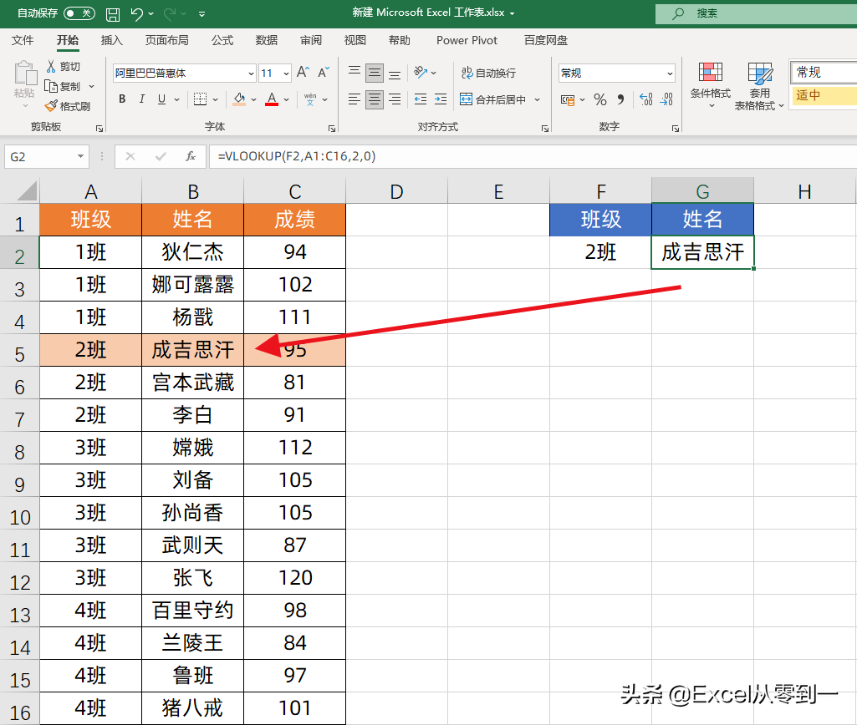Viewport: 857px width, 725px height.
Task: Click the text orientation icon
Action: click(421, 72)
